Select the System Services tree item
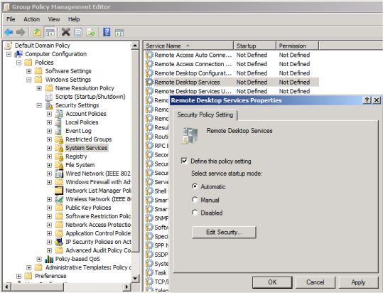Image resolution: width=383 pixels, height=293 pixels. click(87, 148)
